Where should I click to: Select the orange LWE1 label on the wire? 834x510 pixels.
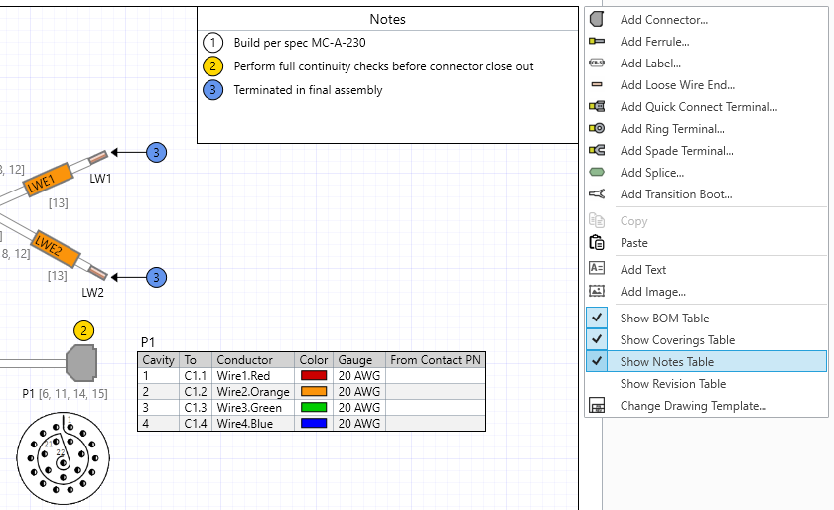[48, 180]
